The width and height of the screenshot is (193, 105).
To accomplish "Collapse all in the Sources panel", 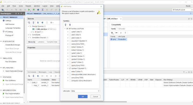I will pyautogui.click(x=33, y=22).
